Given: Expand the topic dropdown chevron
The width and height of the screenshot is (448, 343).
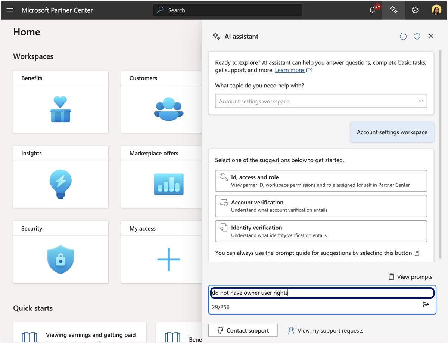Looking at the screenshot, I should (421, 101).
